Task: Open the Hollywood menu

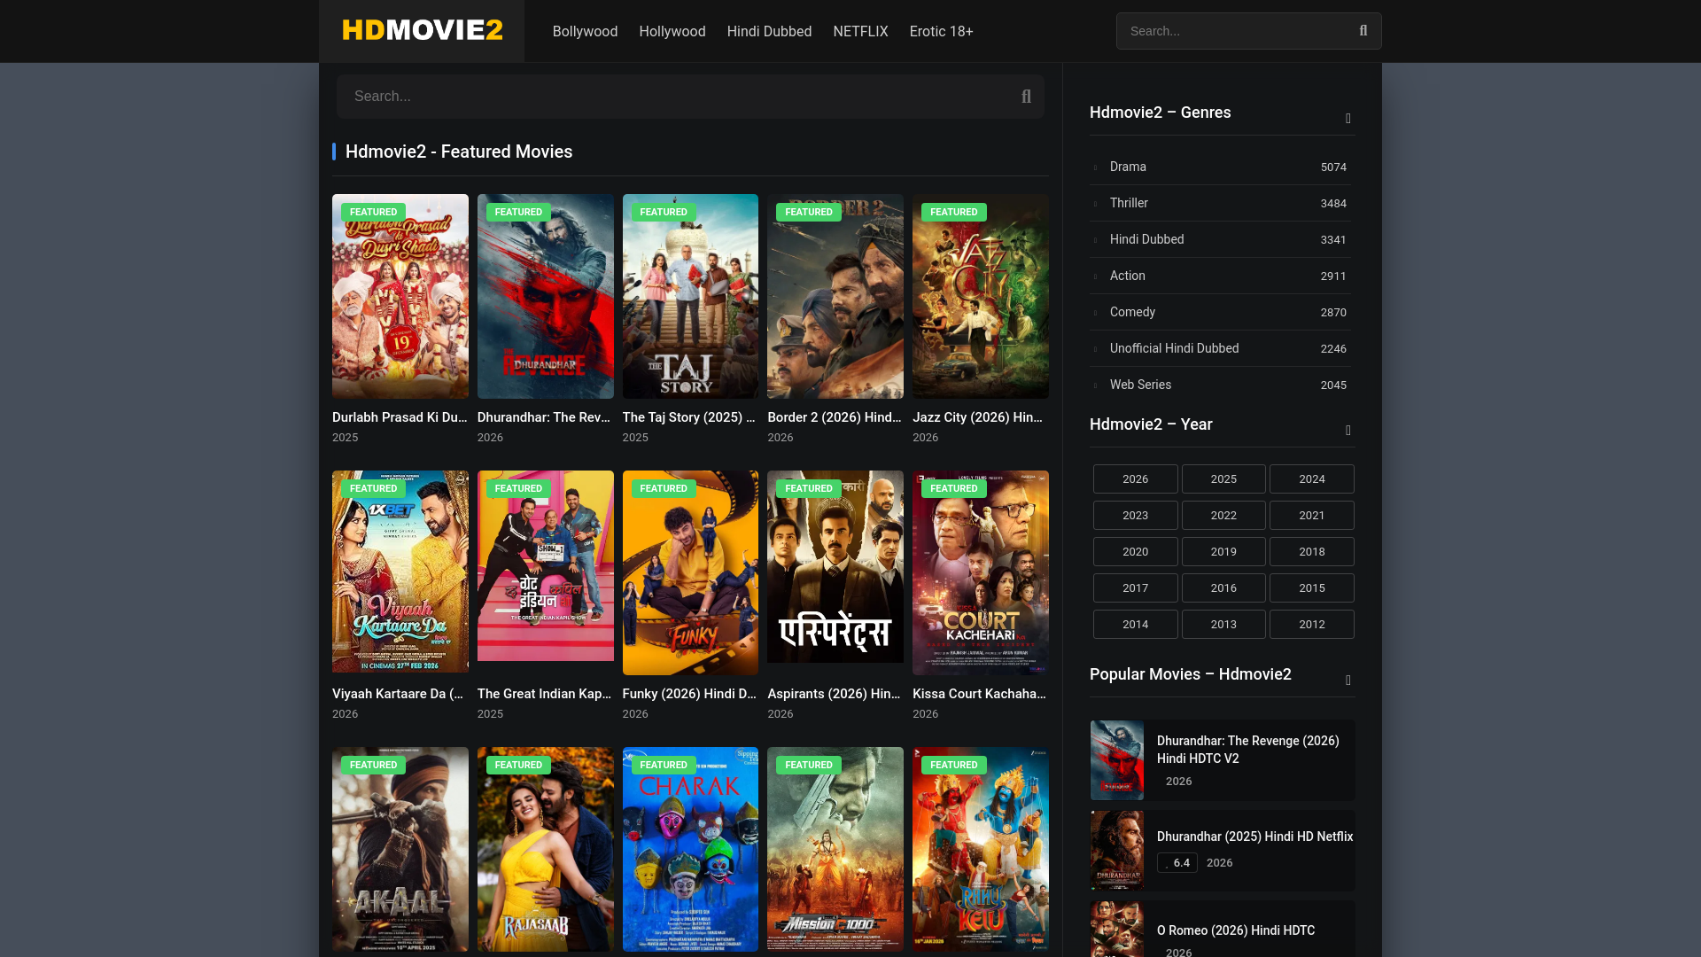Action: 672,31
